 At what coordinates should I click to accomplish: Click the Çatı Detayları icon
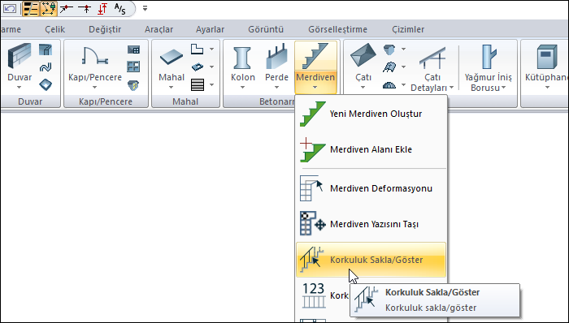[x=432, y=58]
